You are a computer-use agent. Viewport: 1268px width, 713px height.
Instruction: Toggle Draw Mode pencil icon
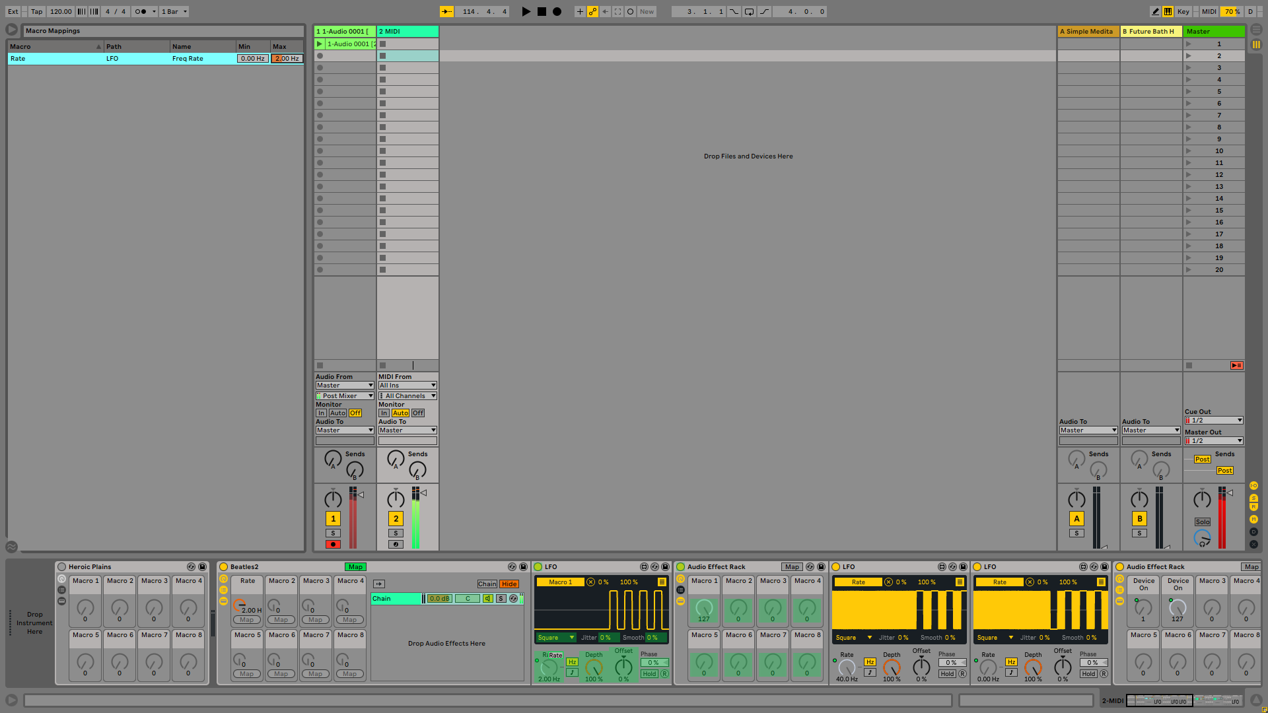pos(1155,11)
